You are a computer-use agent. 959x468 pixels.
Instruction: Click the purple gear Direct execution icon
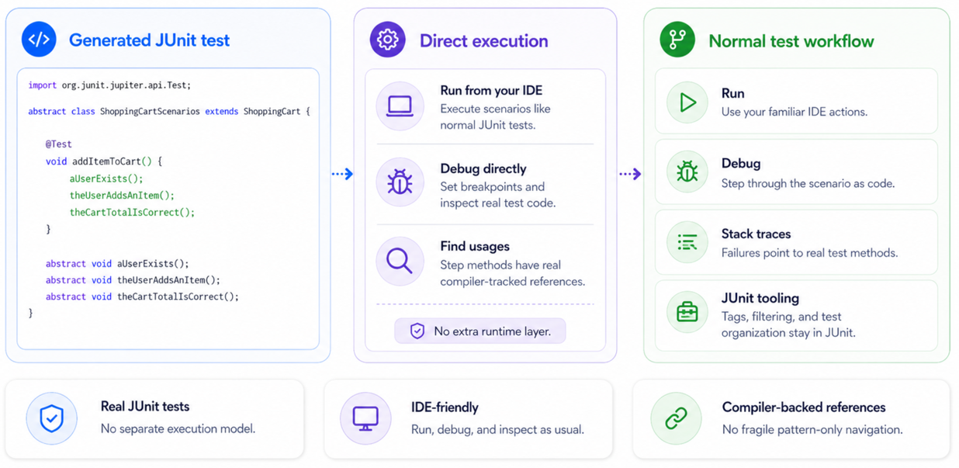click(x=387, y=40)
